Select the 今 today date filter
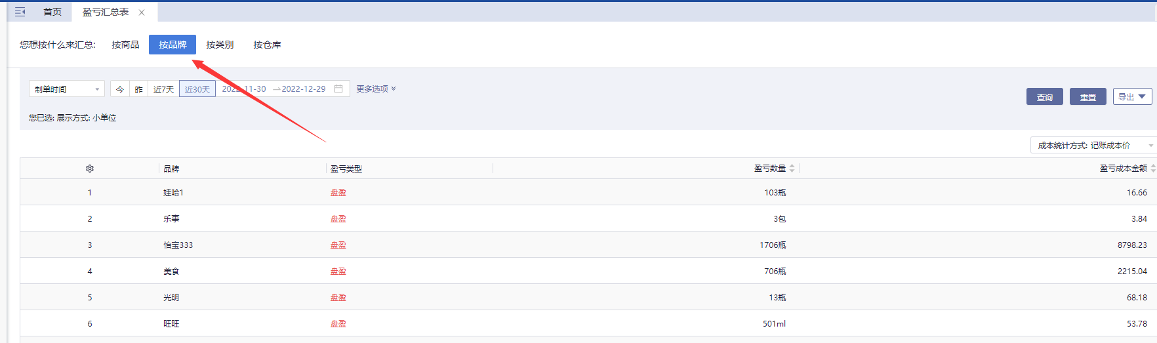 click(120, 89)
